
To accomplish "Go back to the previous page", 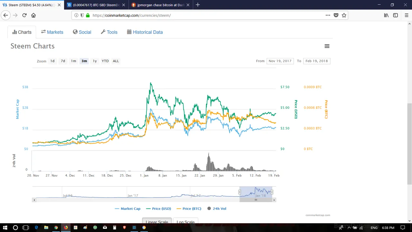I will pyautogui.click(x=5, y=15).
